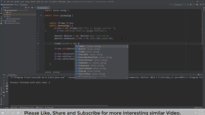The height and width of the screenshot is (115, 205).
Task: Expand External Libraries node
Action: [3, 21]
